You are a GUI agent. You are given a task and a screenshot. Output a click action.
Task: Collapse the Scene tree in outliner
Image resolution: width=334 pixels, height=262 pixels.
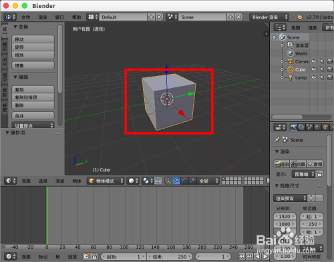275,37
